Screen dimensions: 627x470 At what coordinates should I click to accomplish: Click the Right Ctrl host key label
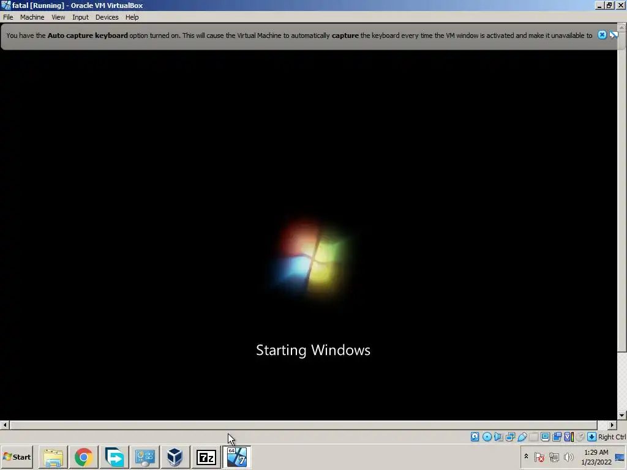(612, 437)
